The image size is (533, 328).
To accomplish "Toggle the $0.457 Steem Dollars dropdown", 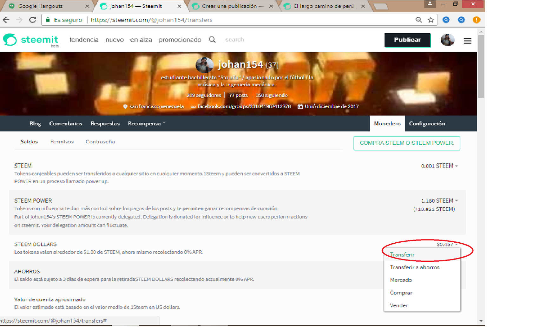I will pos(447,244).
